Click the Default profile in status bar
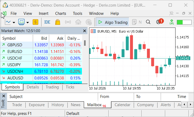The width and height of the screenshot is (194, 117). coord(87,114)
